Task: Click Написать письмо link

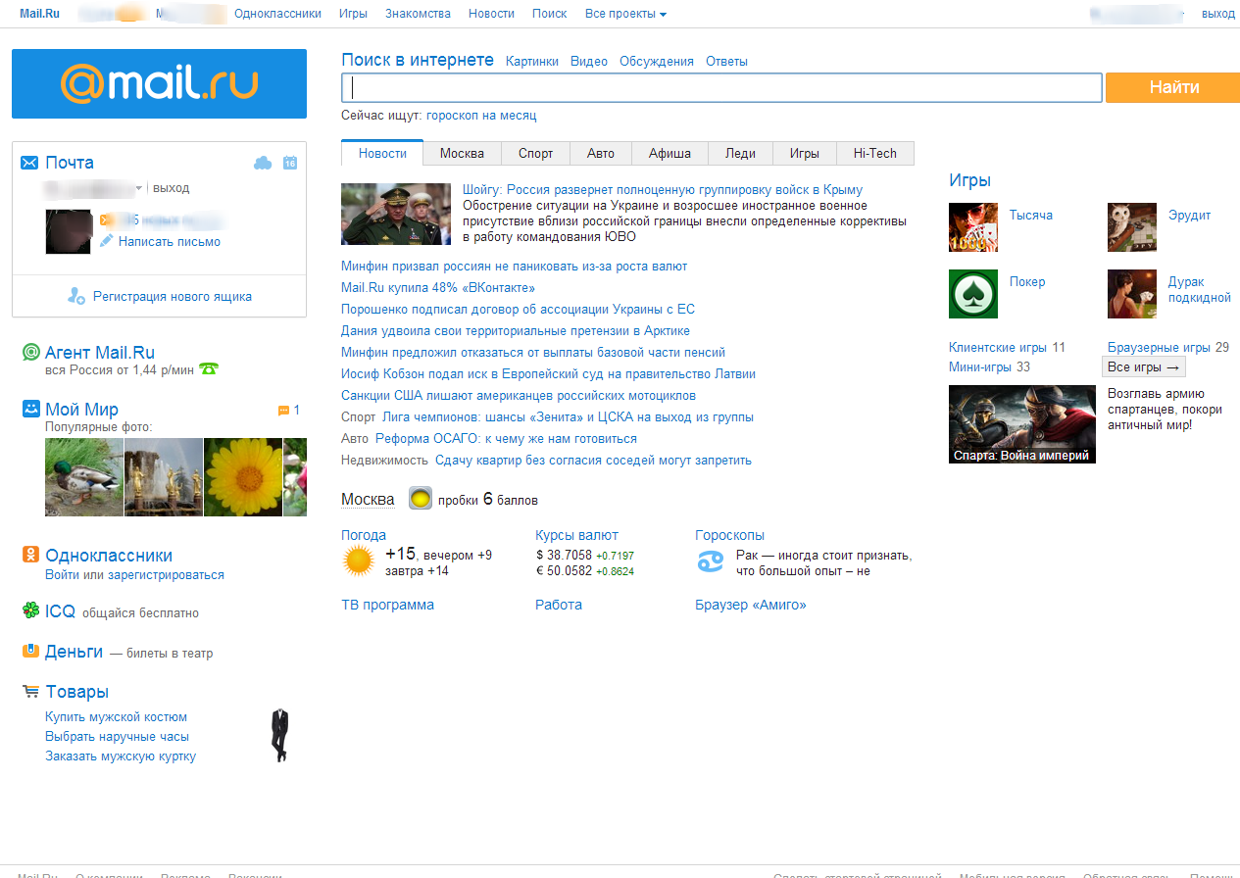Action: coord(170,241)
